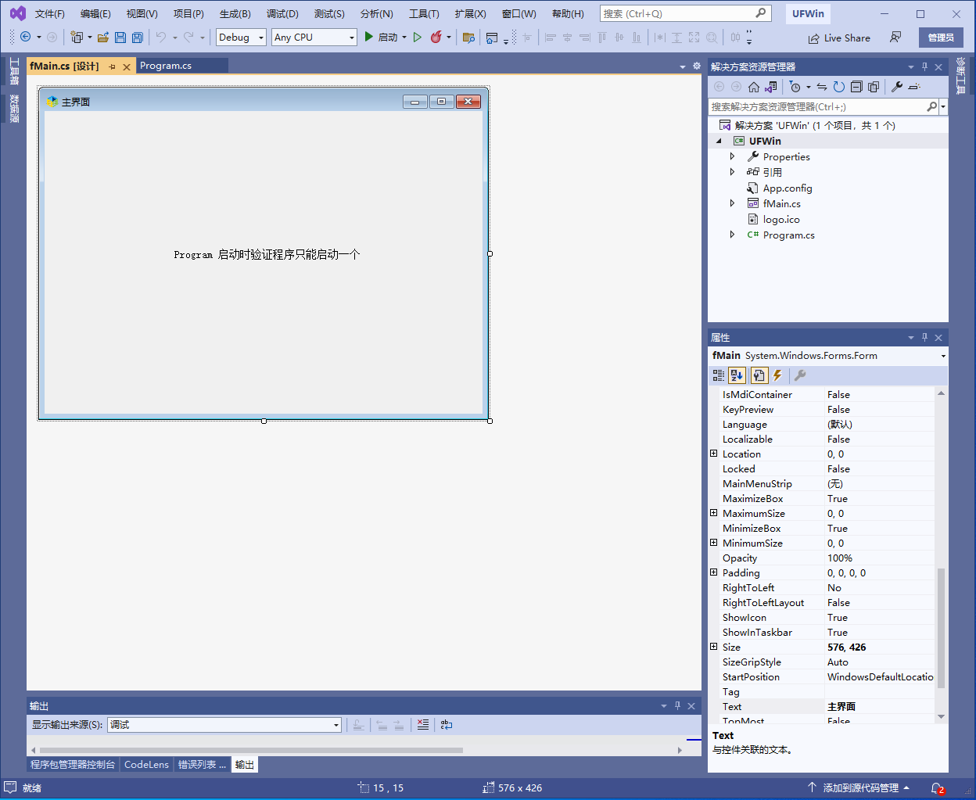The image size is (976, 800).
Task: Click the Save All double-disk icon
Action: pos(138,37)
